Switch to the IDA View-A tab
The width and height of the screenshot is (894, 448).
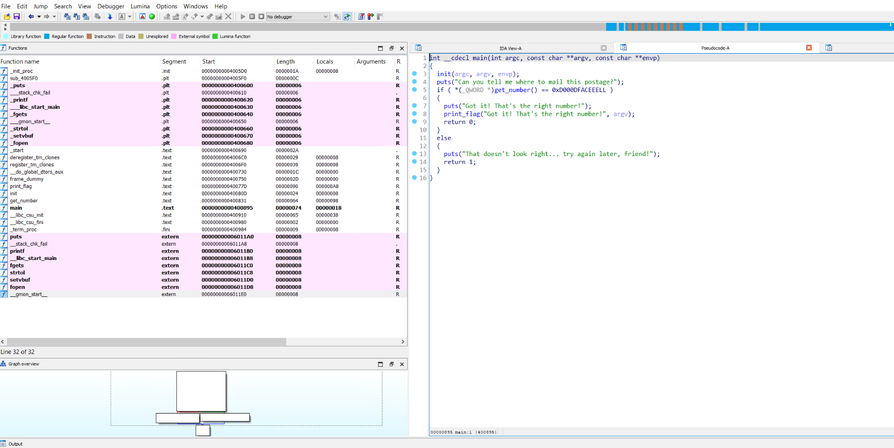point(510,48)
